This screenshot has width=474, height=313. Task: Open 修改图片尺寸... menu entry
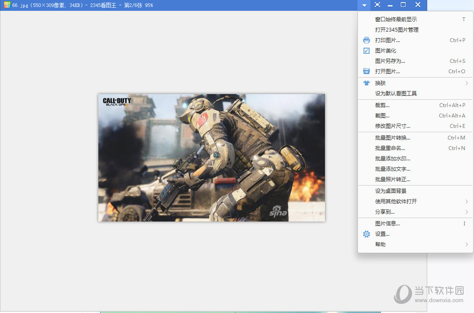pyautogui.click(x=416, y=126)
